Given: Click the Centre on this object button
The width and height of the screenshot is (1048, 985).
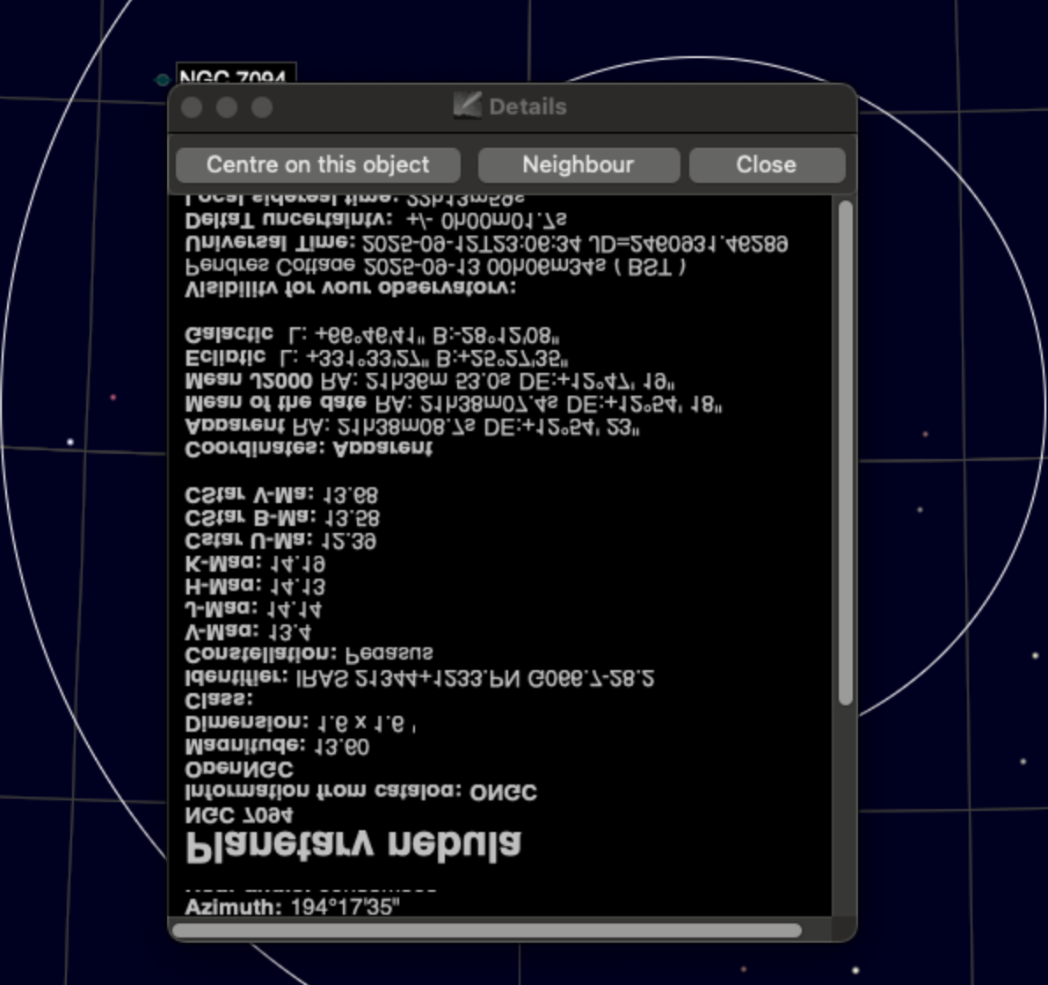Looking at the screenshot, I should [318, 164].
